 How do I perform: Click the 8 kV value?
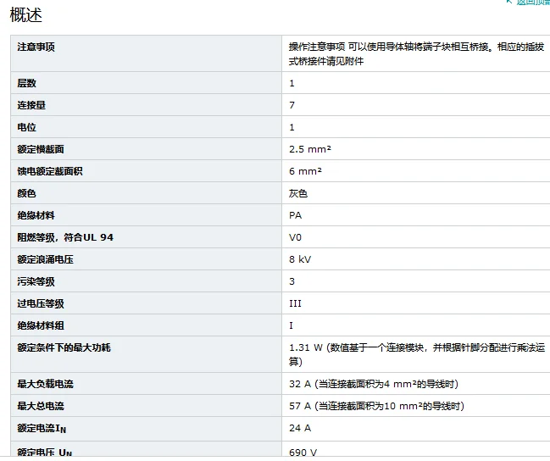point(300,259)
